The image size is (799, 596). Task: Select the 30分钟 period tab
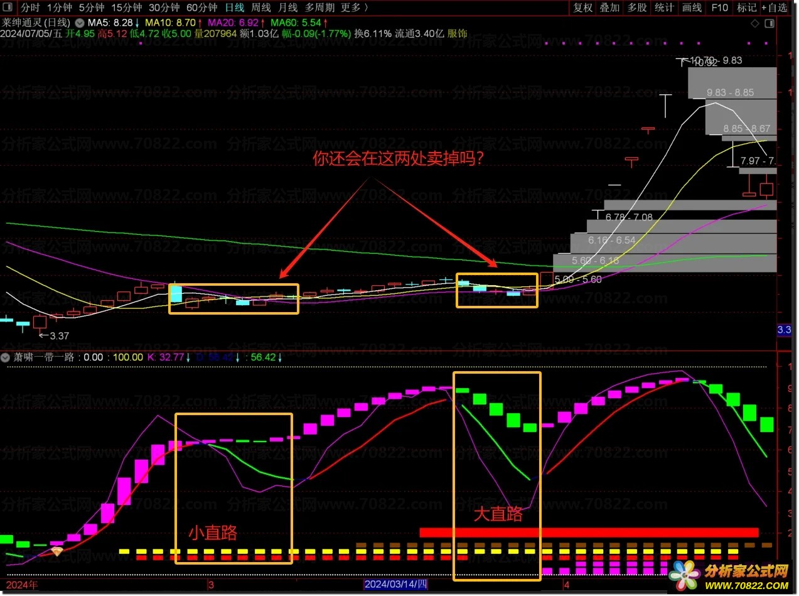[164, 8]
